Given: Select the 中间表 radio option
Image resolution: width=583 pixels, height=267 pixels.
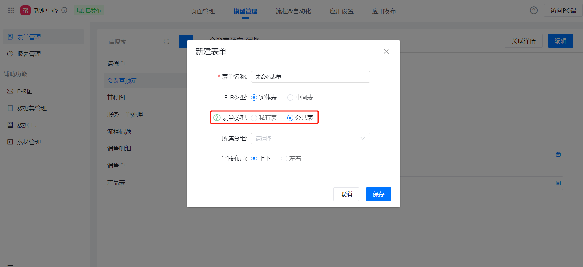Looking at the screenshot, I should (x=290, y=98).
